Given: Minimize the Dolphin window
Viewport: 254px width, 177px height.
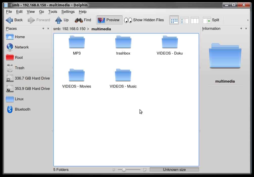Looking at the screenshot, I should point(227,5).
